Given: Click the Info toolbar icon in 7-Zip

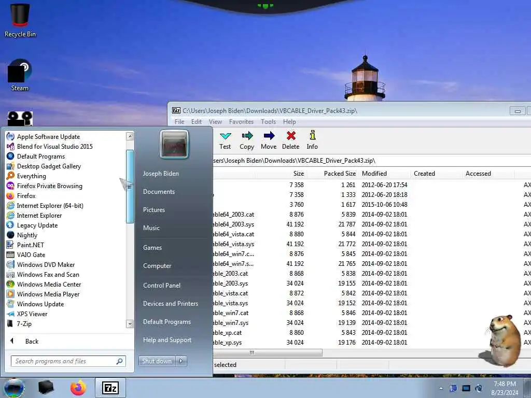Looking at the screenshot, I should click(313, 135).
